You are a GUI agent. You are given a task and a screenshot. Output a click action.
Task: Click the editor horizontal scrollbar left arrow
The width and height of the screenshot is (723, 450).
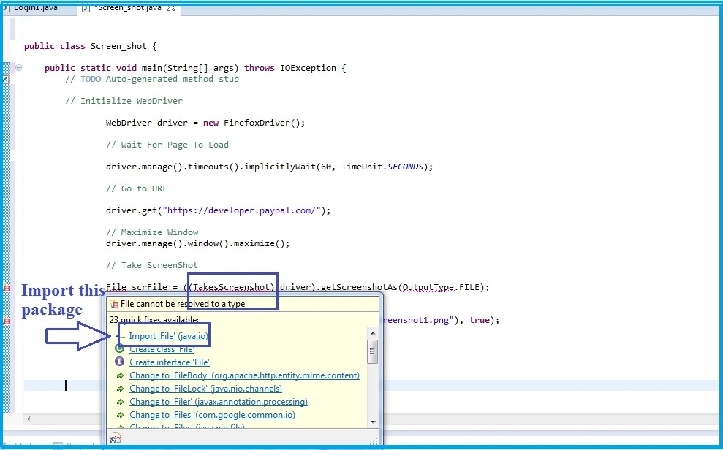click(x=29, y=419)
